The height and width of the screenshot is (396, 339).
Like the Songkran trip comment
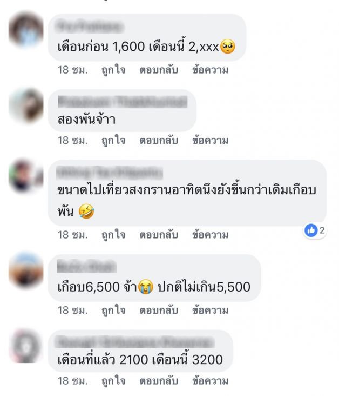[113, 235]
